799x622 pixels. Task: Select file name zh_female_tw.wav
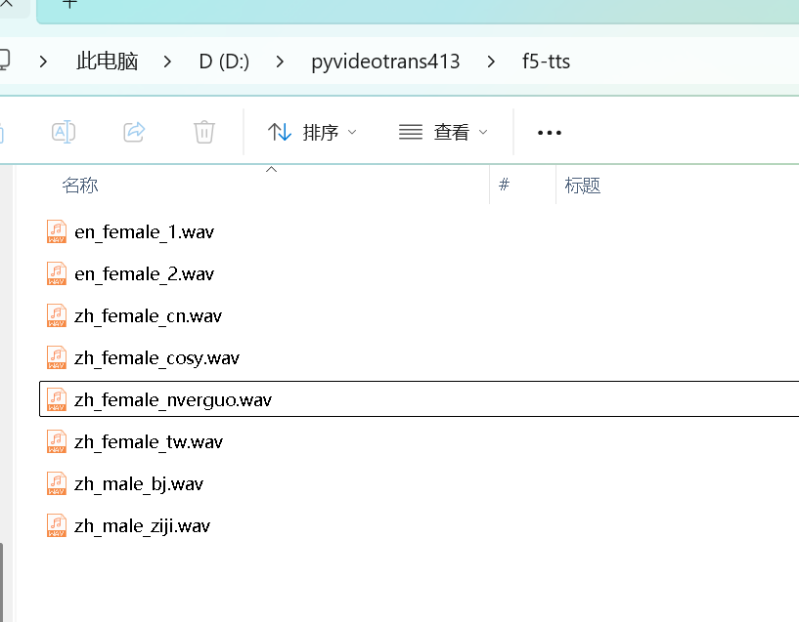(x=149, y=442)
